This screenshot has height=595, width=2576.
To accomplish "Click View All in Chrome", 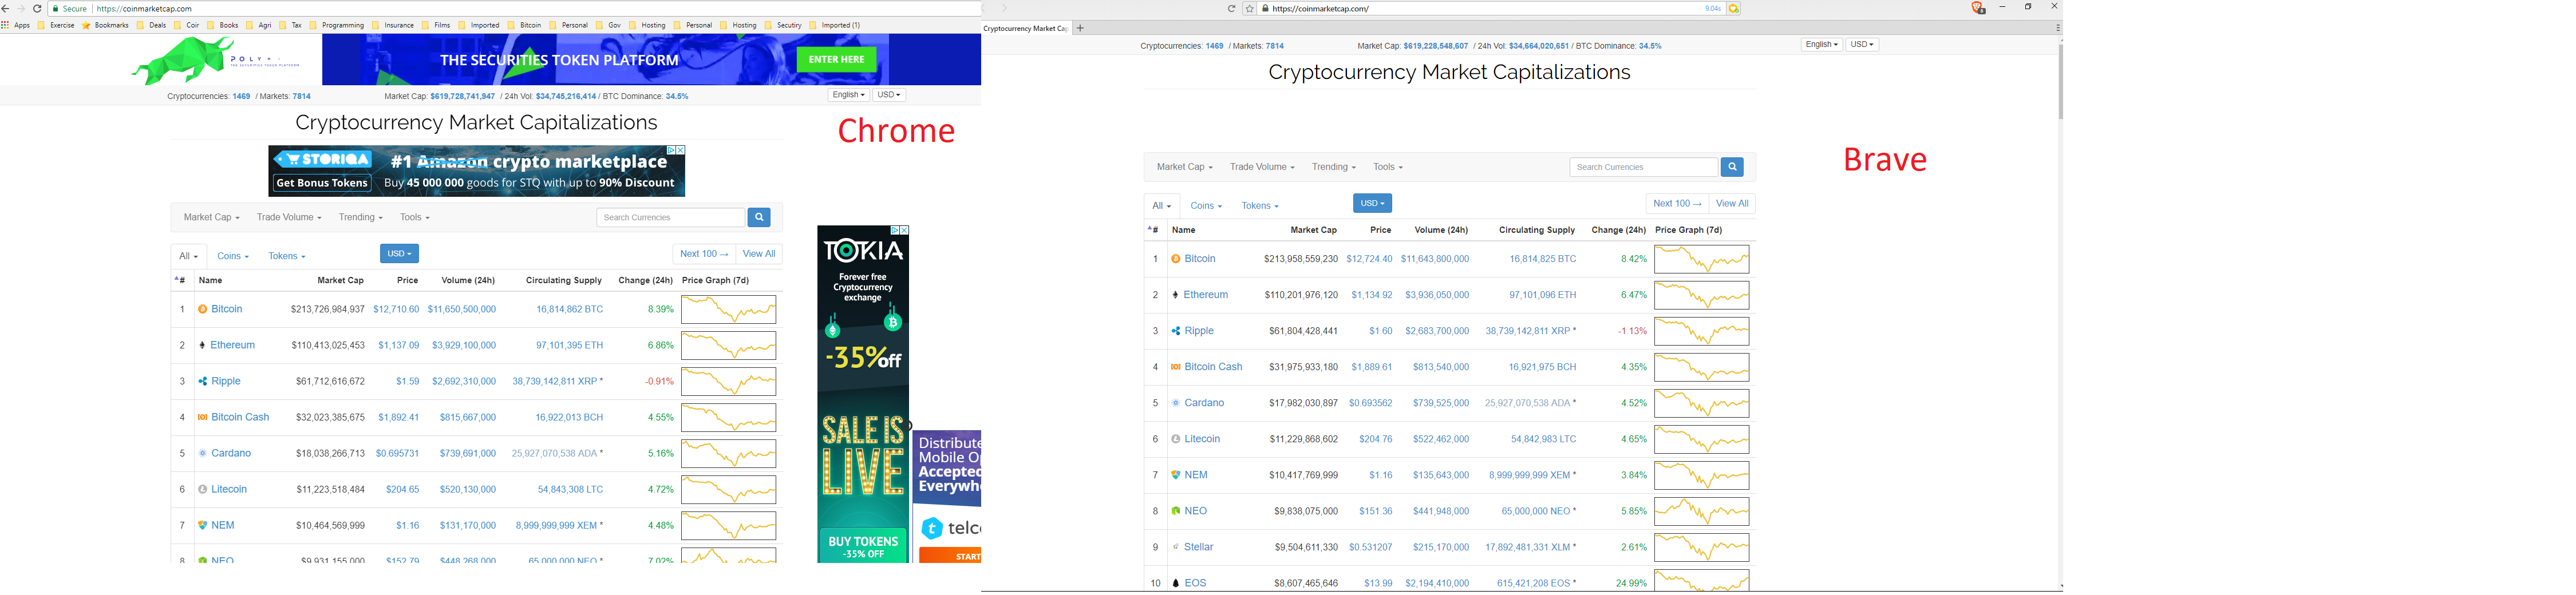I will [759, 254].
